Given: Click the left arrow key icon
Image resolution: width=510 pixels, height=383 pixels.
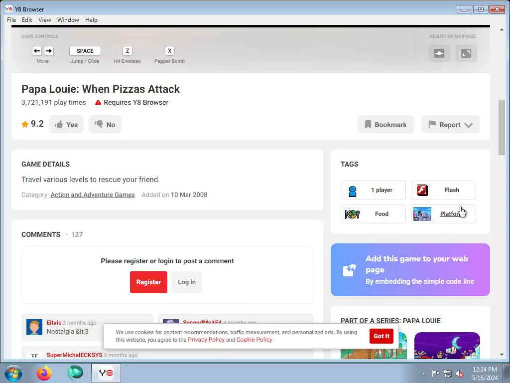Looking at the screenshot, I should [37, 51].
